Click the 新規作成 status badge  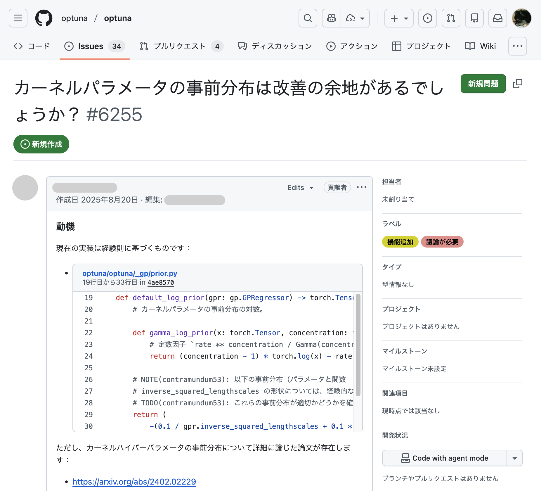pos(41,144)
